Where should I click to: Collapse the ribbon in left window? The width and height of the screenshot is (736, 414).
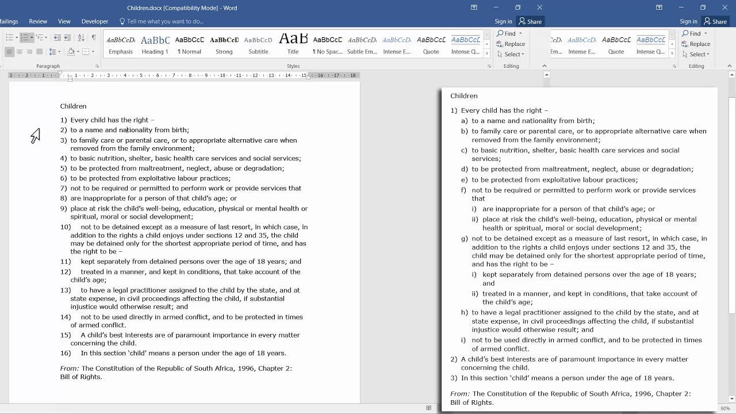tap(545, 66)
